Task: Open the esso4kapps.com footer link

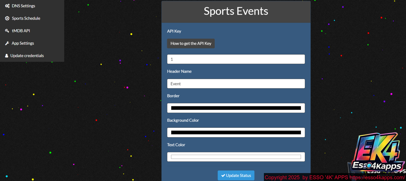Action: pos(377,178)
